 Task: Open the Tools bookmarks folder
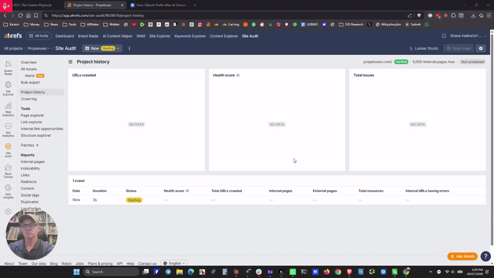point(69,24)
